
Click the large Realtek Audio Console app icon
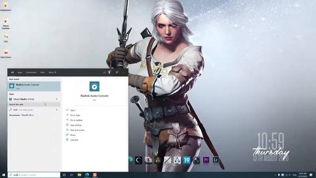click(x=94, y=87)
